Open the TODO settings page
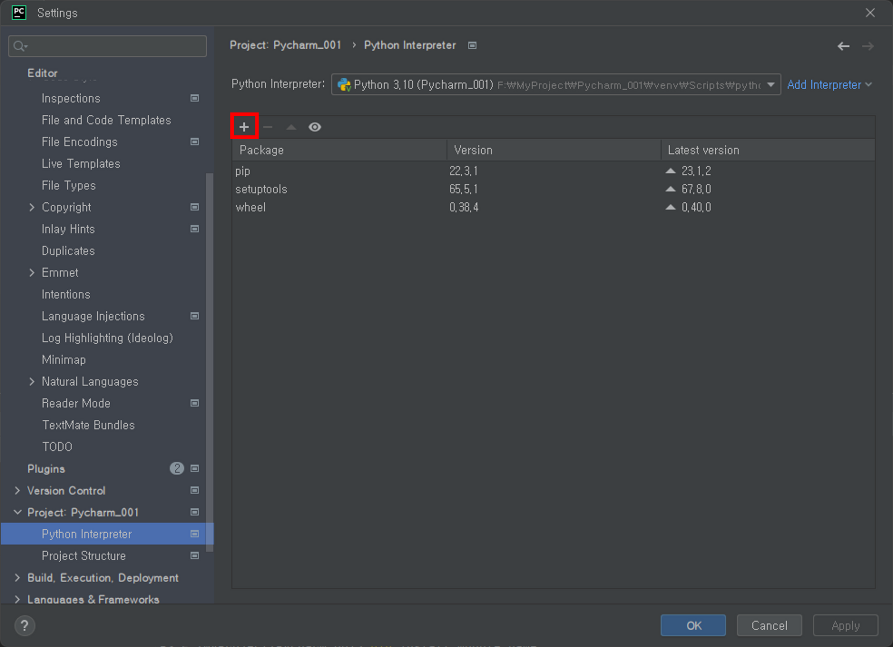The width and height of the screenshot is (893, 647). [57, 447]
